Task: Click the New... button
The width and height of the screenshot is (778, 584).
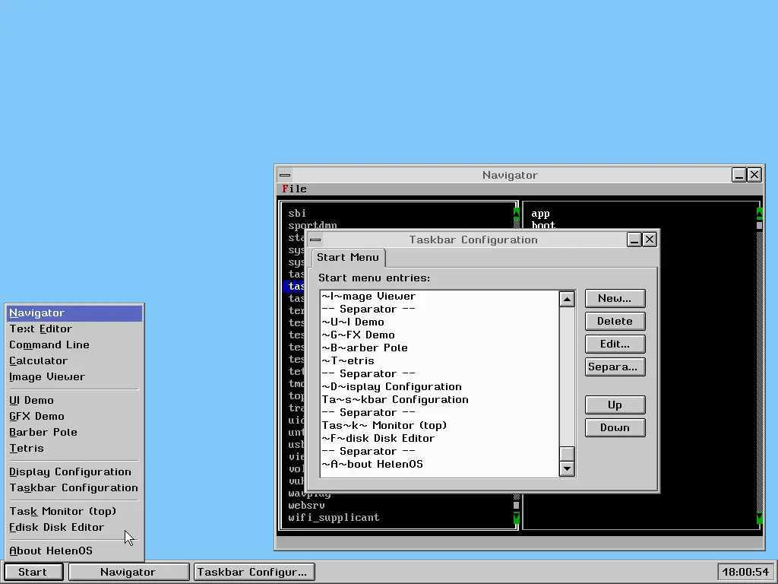Action: (x=615, y=298)
